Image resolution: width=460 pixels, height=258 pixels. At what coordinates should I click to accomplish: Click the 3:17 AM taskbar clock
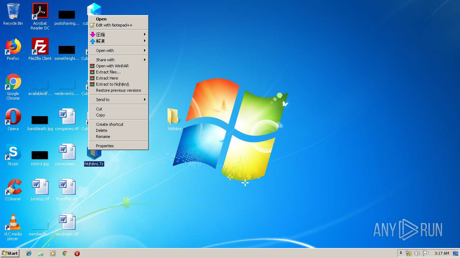(x=442, y=253)
